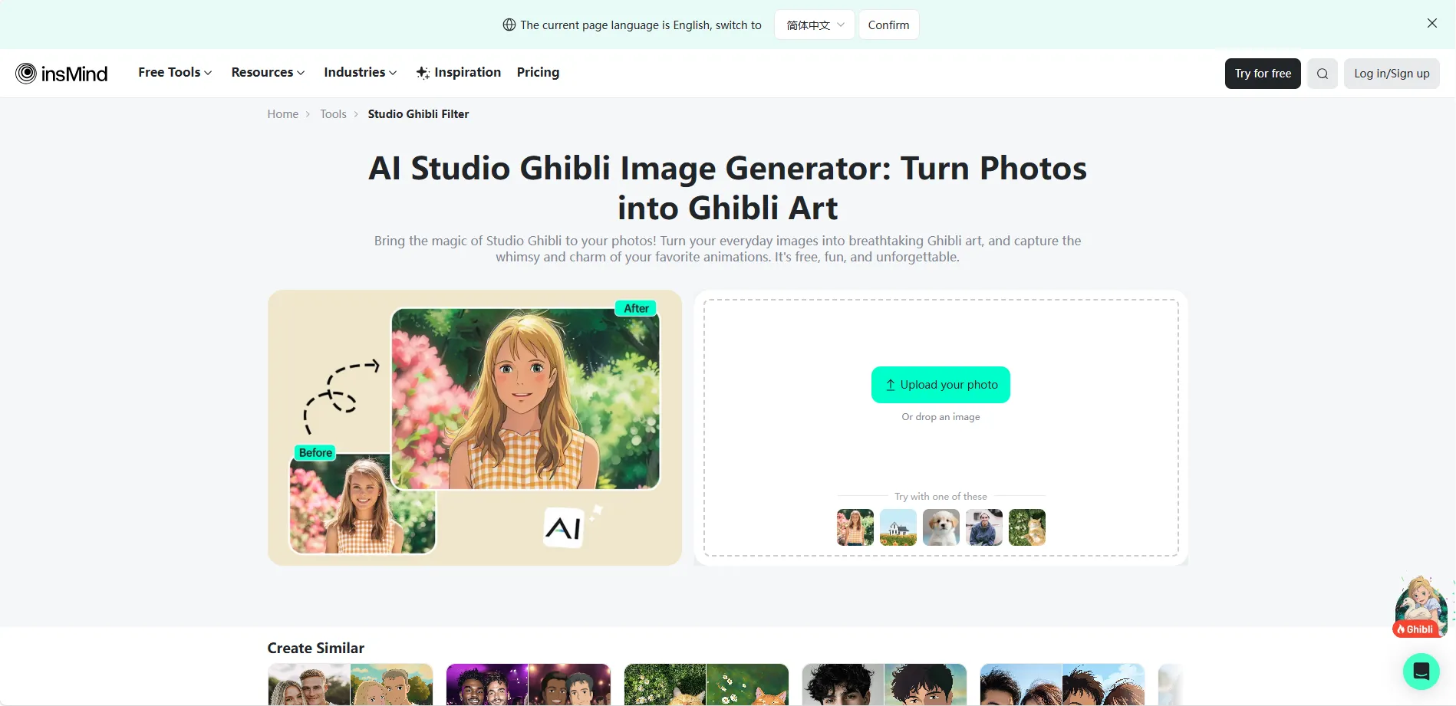Viewport: 1456px width, 706px height.
Task: Click the upload arrow icon on button
Action: [x=891, y=385]
